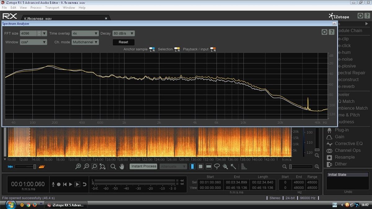Viewport: 372px width, 209px height.
Task: Click the FFT size stepper arrows
Action: (39, 33)
